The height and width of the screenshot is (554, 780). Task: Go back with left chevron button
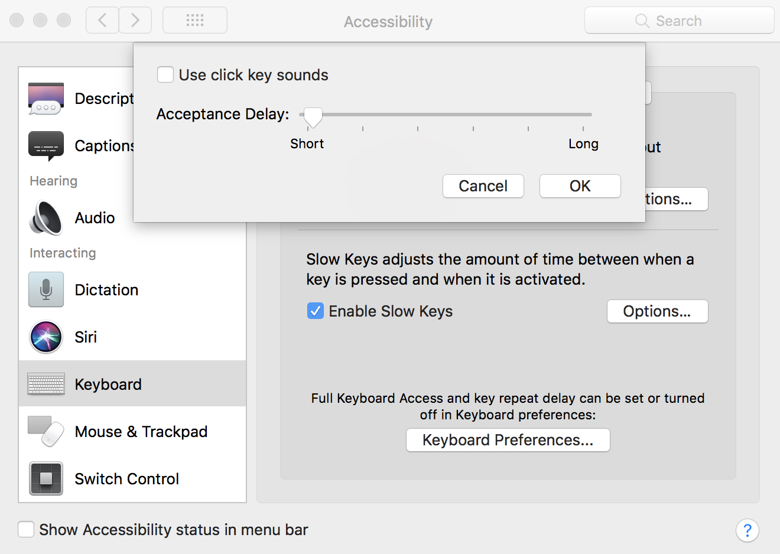click(x=102, y=21)
